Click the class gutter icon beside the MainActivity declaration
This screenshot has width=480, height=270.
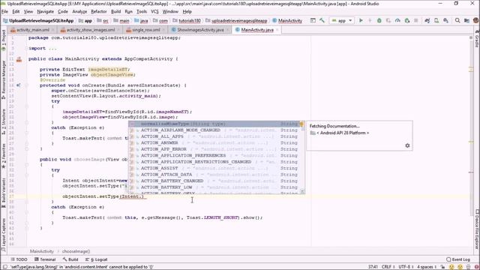(x=19, y=59)
